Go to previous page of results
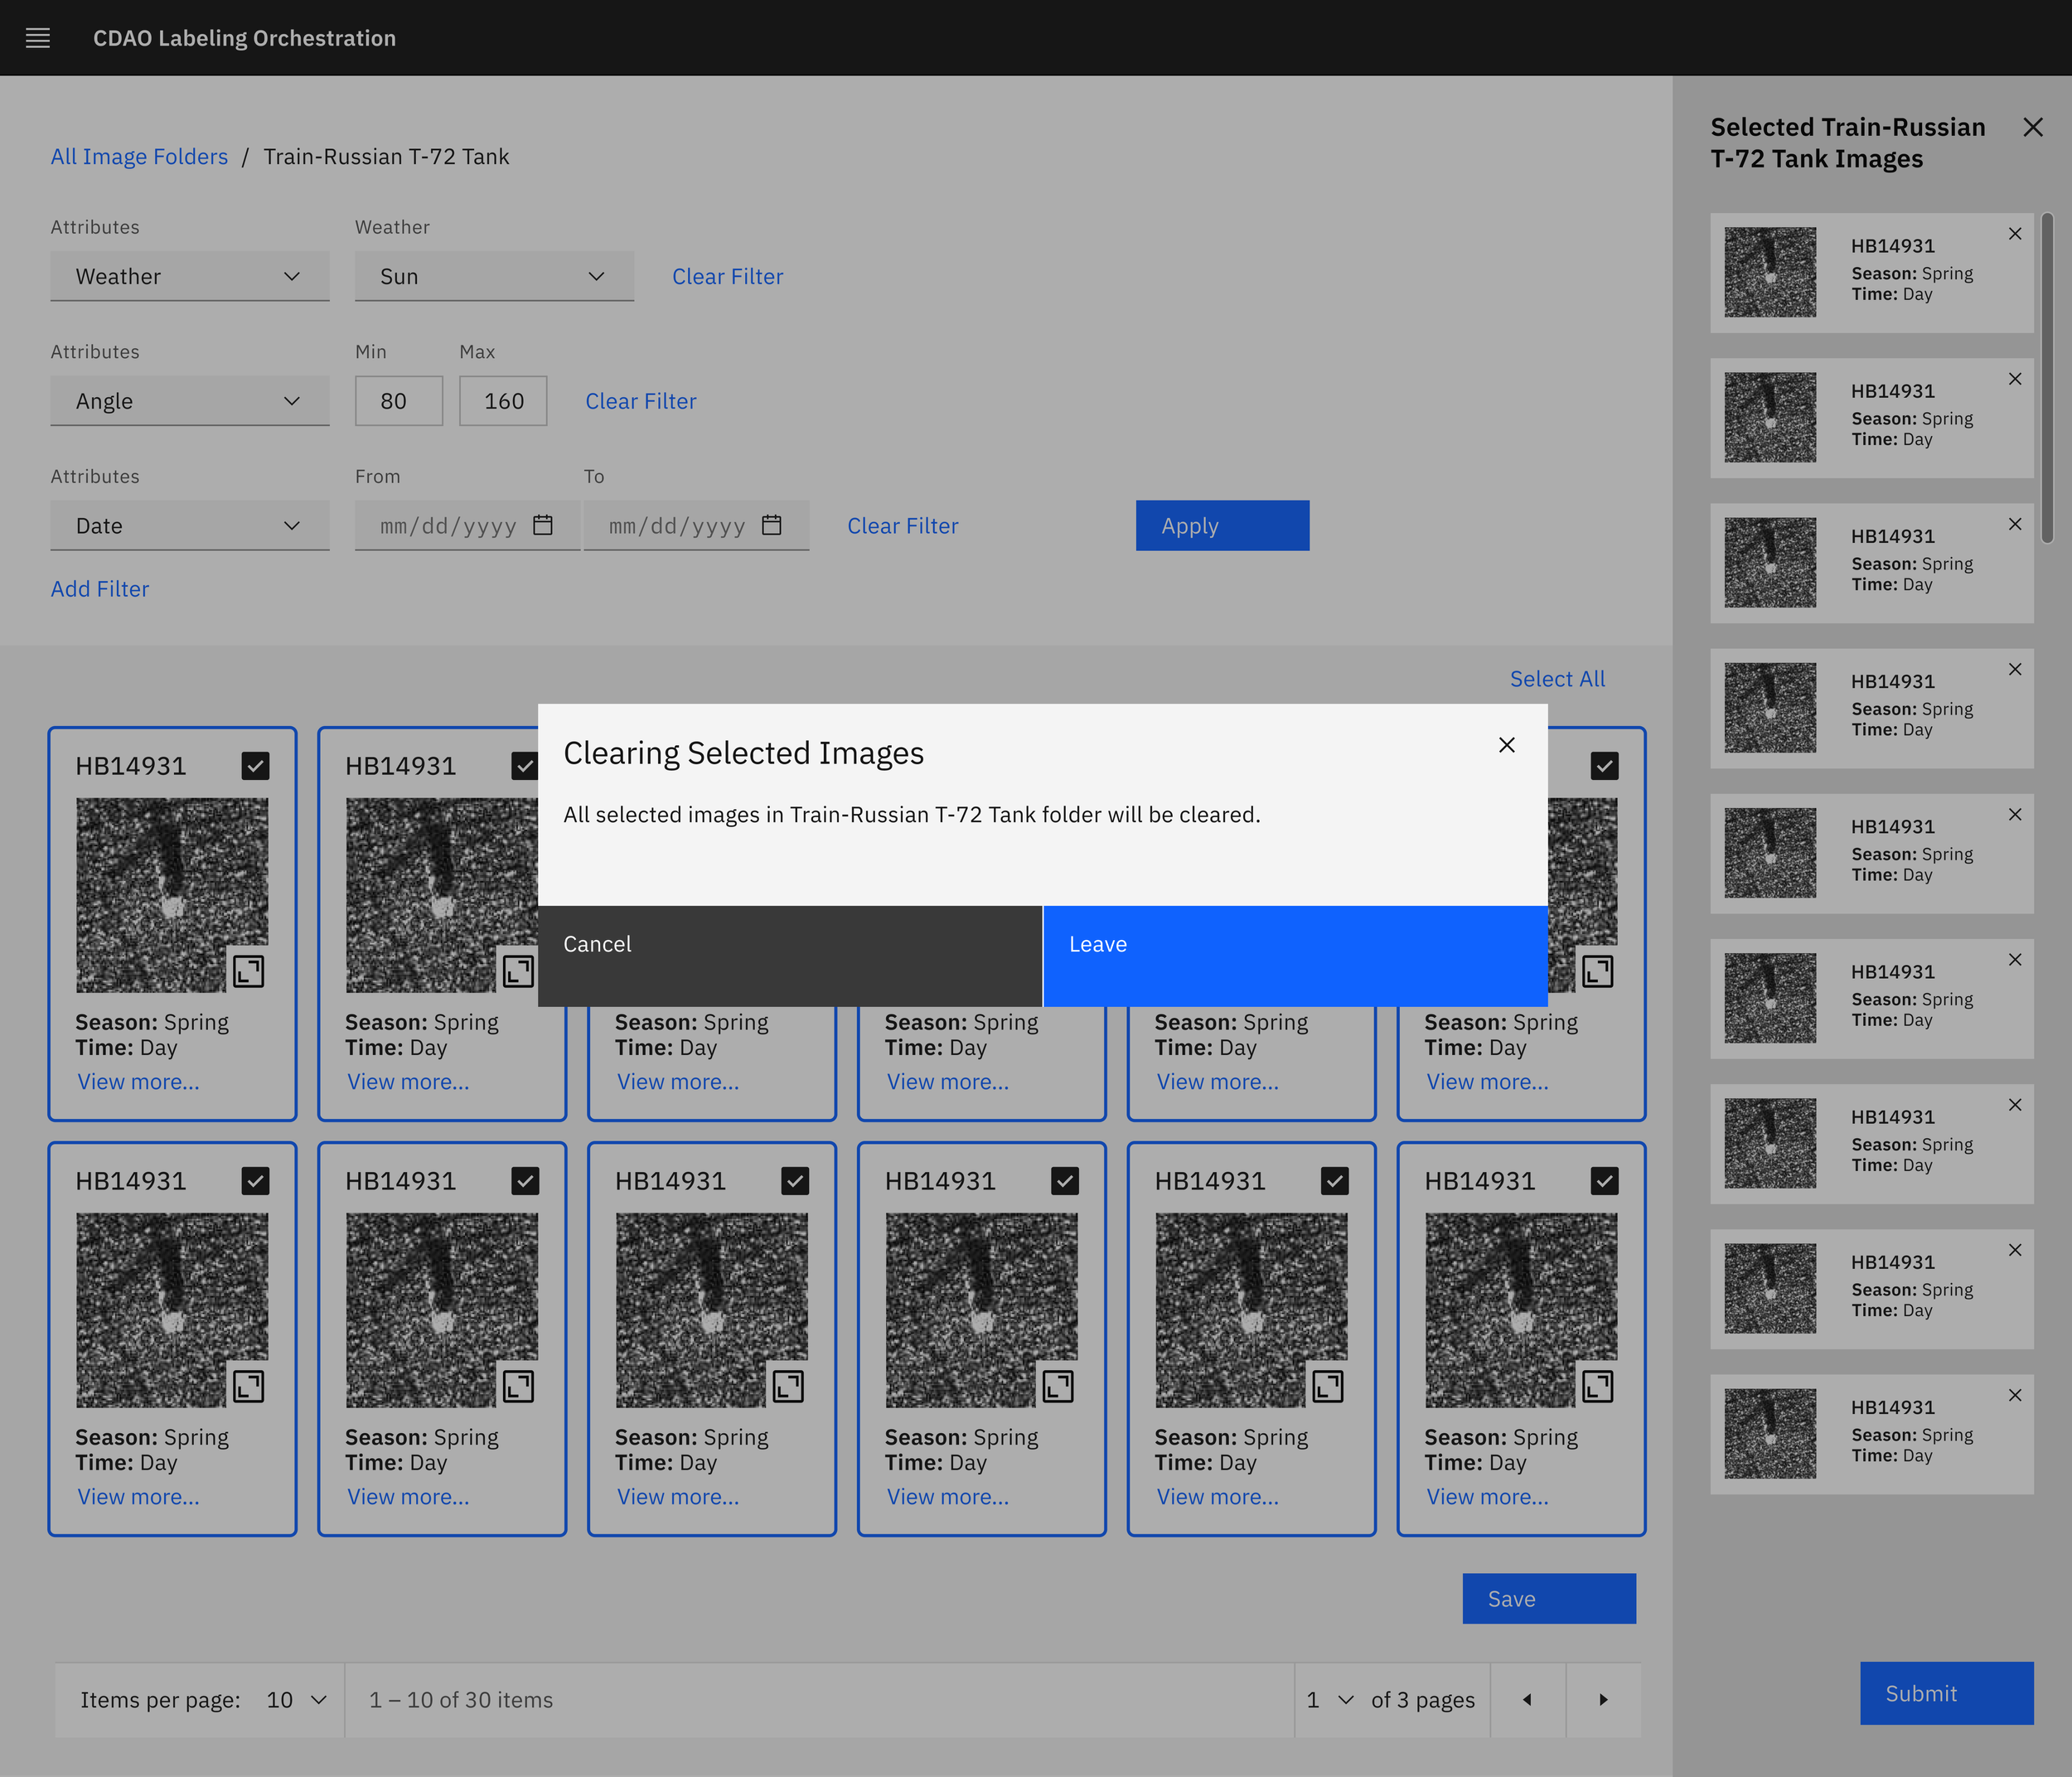 point(1527,1700)
